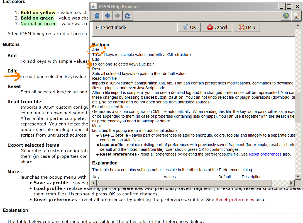
Task: Click the Java icon in title bar
Action: click(94, 6)
